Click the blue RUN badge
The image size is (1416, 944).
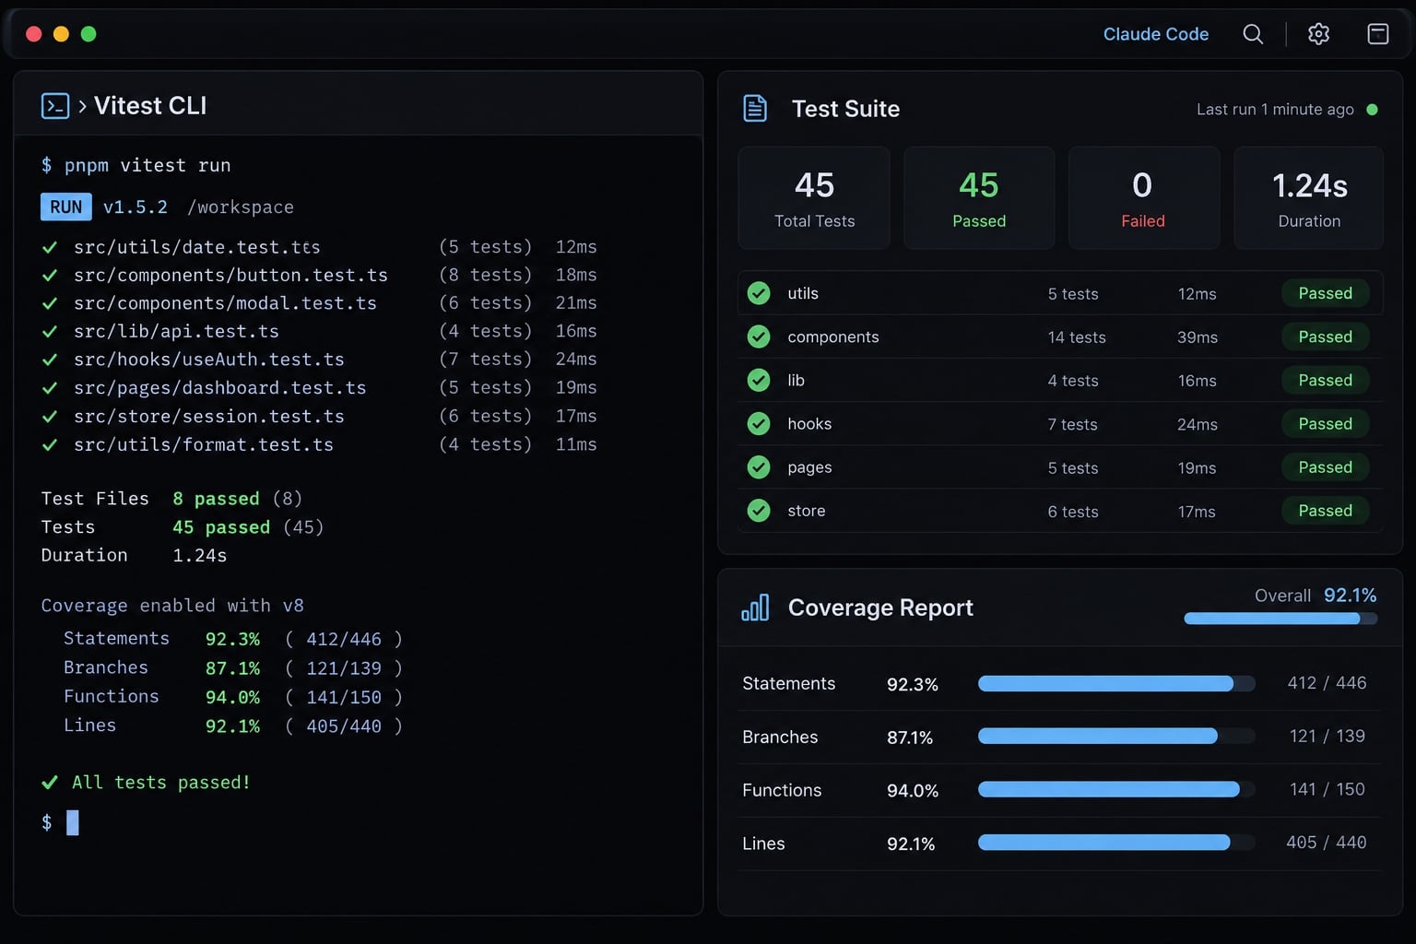(66, 206)
